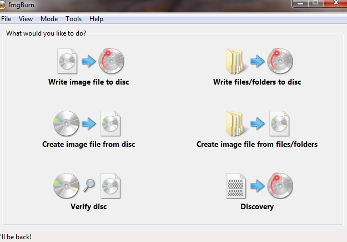Click the blue arrow in Write files/folders to disc
This screenshot has width=347, height=242.
click(258, 61)
